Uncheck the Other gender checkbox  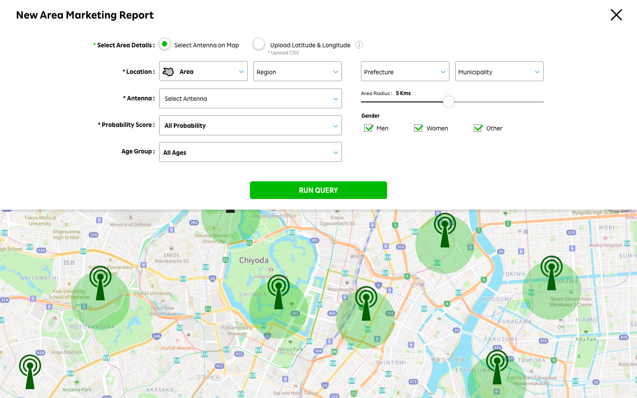tap(478, 128)
